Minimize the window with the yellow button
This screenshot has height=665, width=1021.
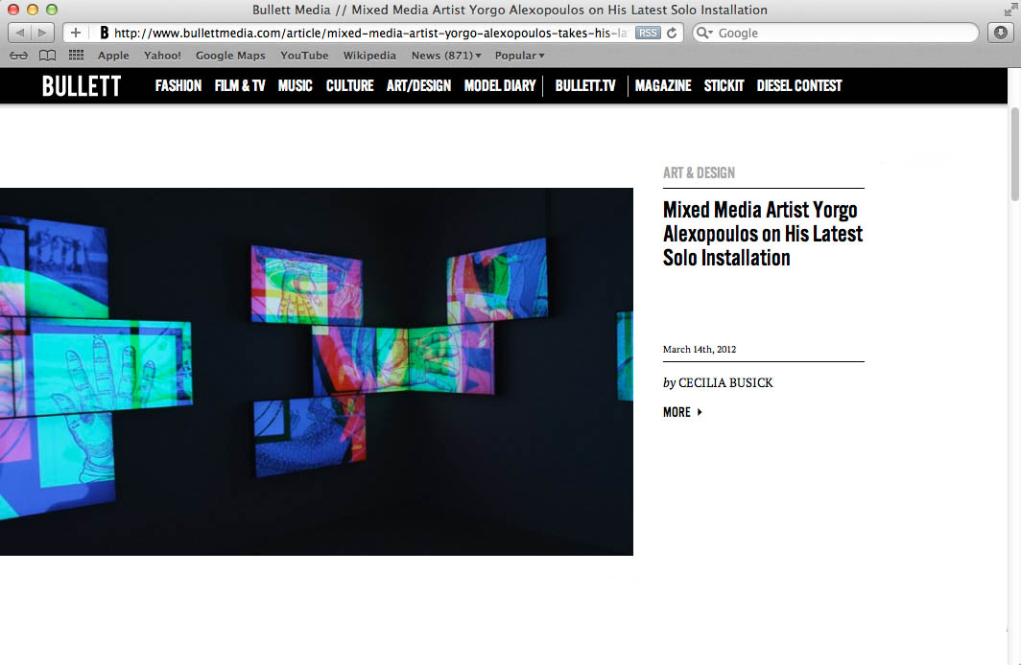coord(33,10)
